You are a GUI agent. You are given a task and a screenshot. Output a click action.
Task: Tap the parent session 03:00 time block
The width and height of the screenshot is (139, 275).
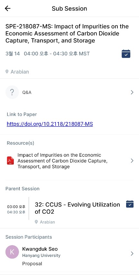(x=16, y=209)
